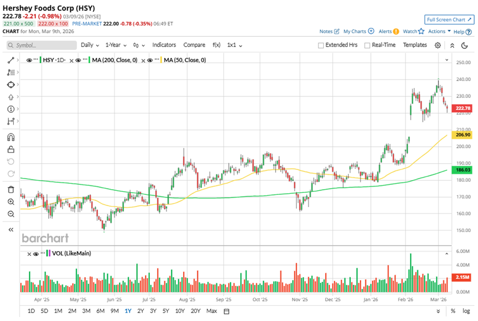Open the My Charts link
The width and height of the screenshot is (478, 321).
point(358,31)
